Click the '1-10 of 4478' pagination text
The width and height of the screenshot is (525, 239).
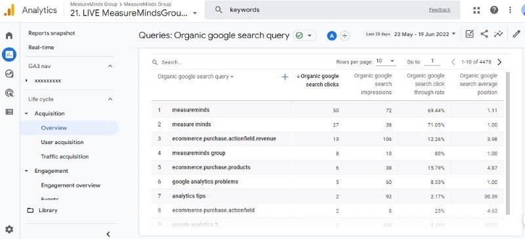click(476, 62)
